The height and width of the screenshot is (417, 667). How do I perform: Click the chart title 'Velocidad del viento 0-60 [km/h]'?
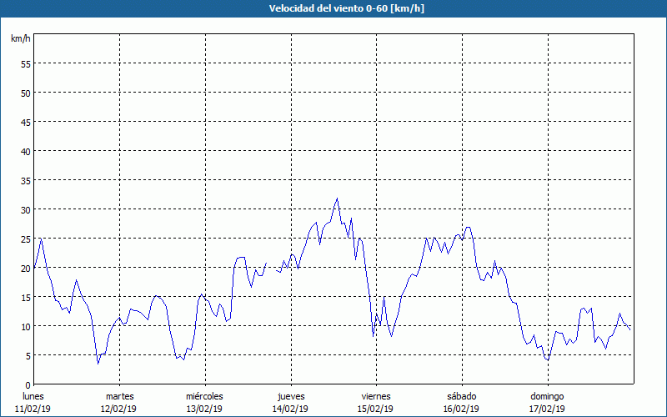coord(346,8)
